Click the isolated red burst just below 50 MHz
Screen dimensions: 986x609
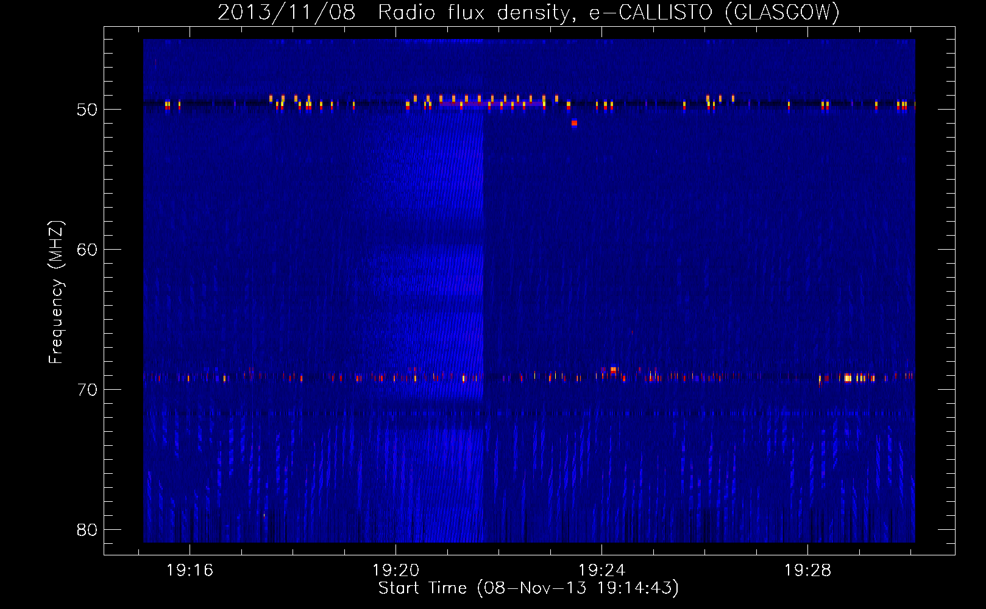[x=574, y=123]
